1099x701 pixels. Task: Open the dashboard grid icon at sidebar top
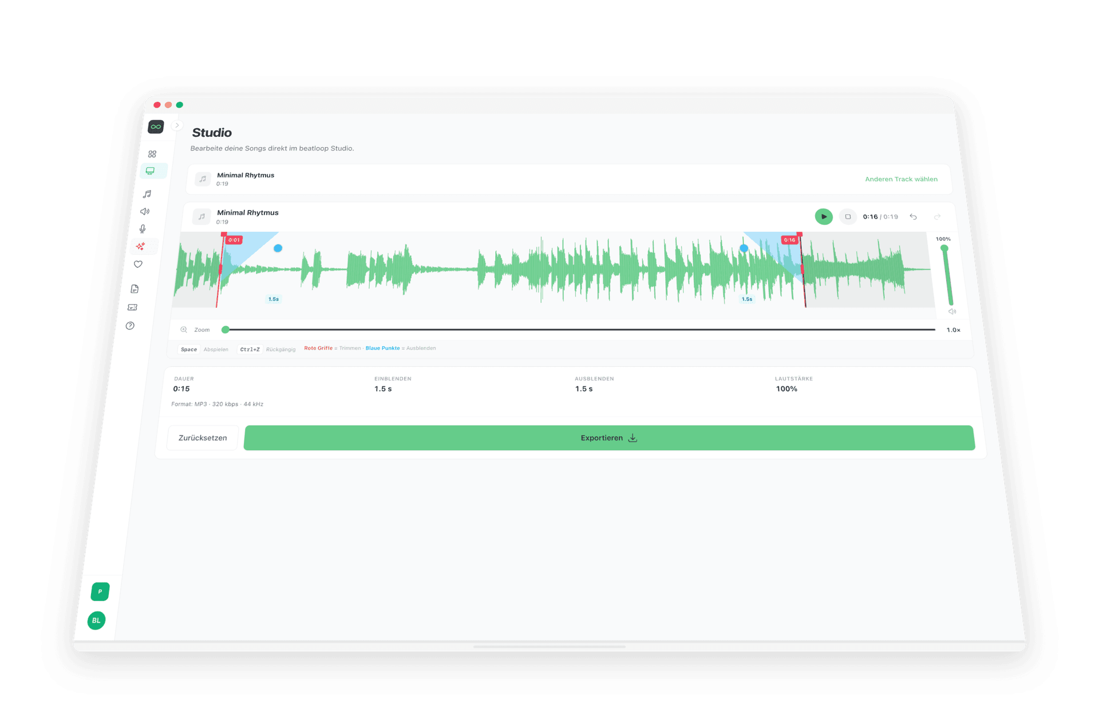[152, 153]
